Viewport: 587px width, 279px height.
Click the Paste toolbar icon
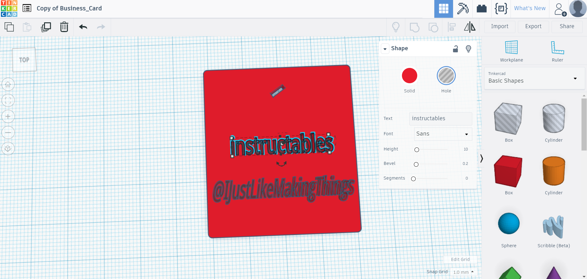point(27,27)
